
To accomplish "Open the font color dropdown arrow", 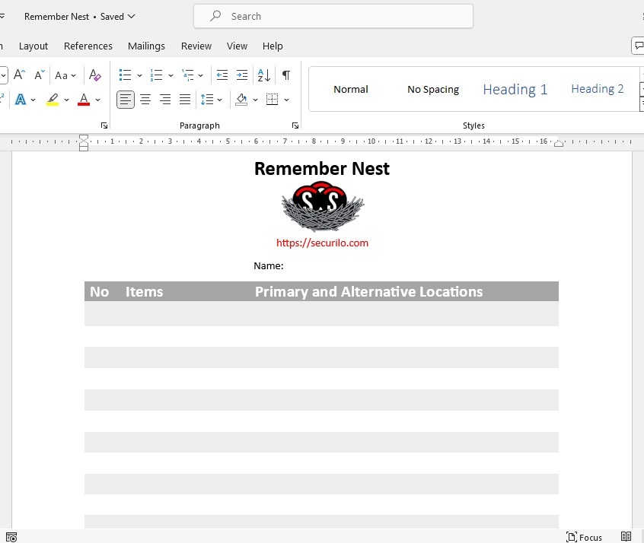I will (97, 100).
